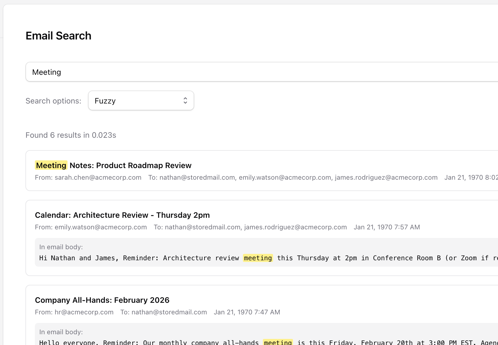Click the Found 6 results summary text
Image resolution: width=498 pixels, height=345 pixels.
pyautogui.click(x=71, y=135)
